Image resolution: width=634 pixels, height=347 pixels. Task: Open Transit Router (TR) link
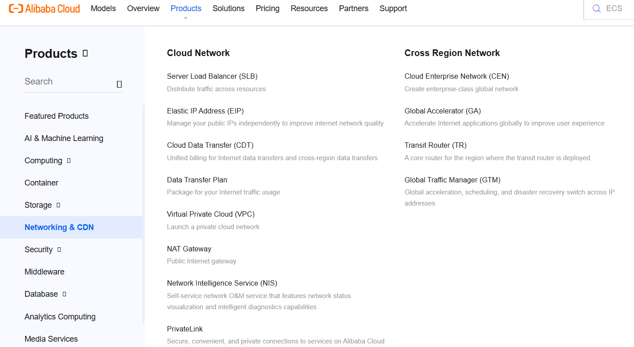435,145
